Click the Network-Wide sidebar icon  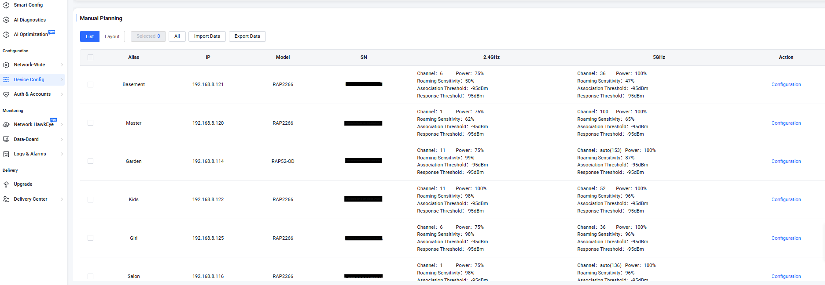pyautogui.click(x=6, y=65)
